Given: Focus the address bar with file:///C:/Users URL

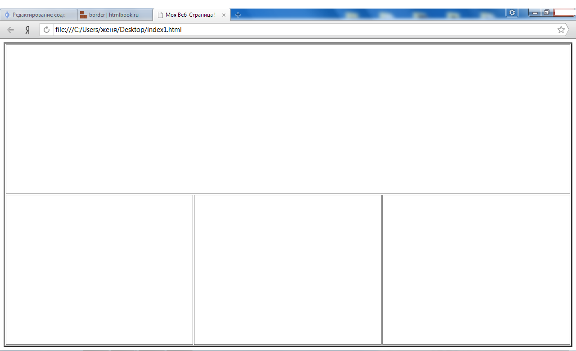Looking at the screenshot, I should pyautogui.click(x=304, y=30).
